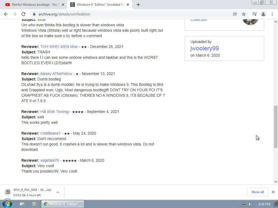
Task: Click the volume speaker tray icon
Action: (x=250, y=204)
